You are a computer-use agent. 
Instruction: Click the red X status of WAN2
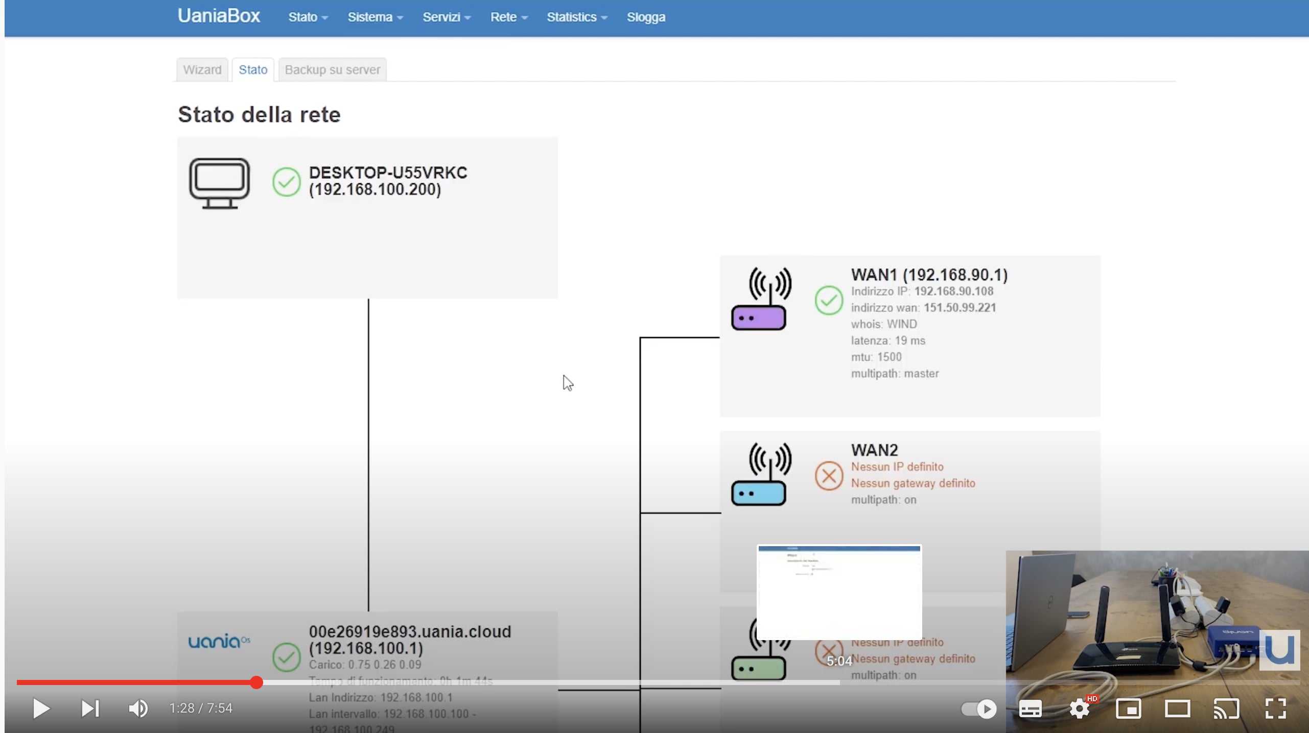click(x=829, y=476)
